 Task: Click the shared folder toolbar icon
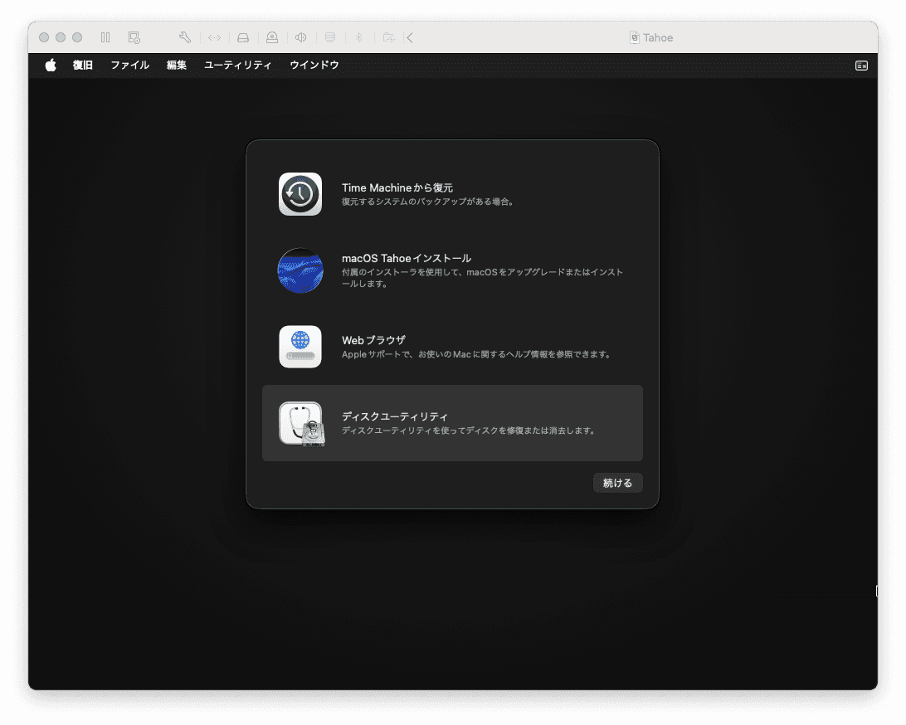tap(388, 37)
